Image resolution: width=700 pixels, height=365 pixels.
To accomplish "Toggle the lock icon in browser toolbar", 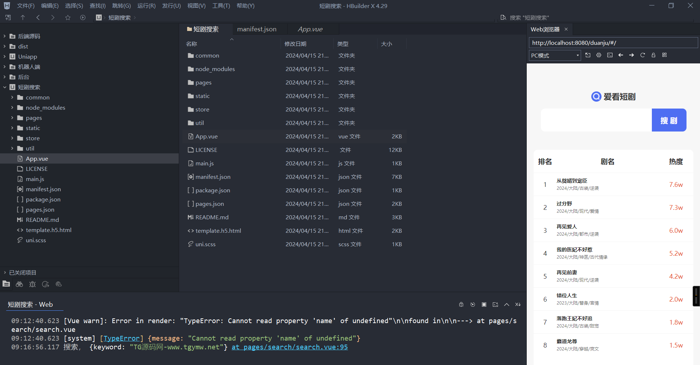I will click(653, 55).
